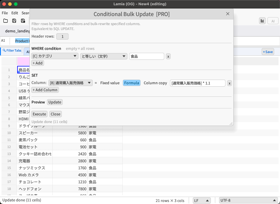Select the Formula mode
The image size is (280, 204).
(x=132, y=83)
